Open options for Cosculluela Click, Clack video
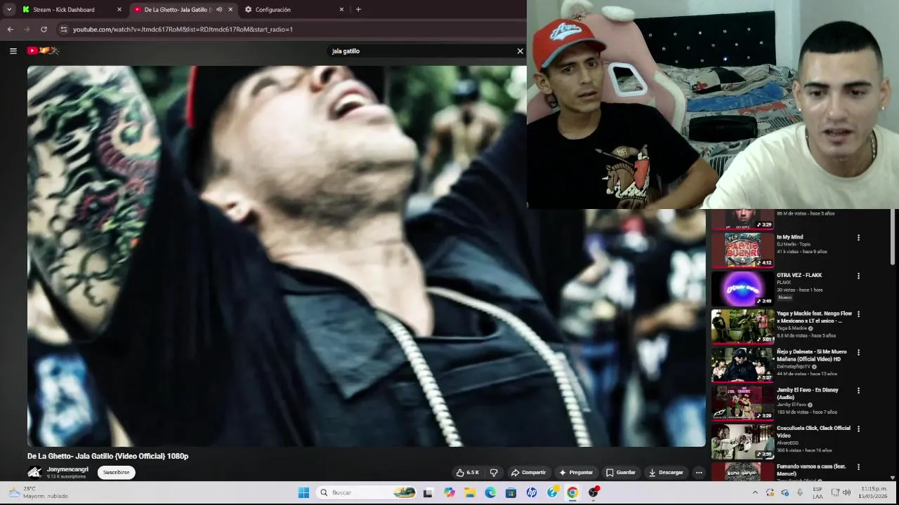899x505 pixels. 858,429
